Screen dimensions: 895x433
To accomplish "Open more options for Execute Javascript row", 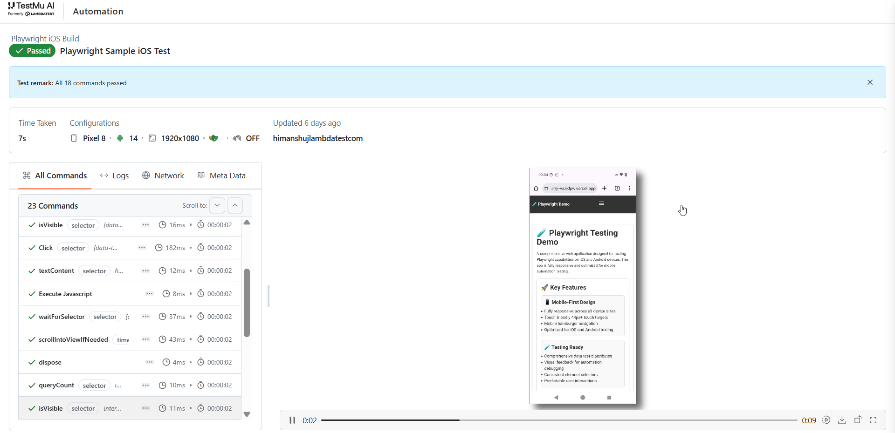I will click(x=149, y=294).
